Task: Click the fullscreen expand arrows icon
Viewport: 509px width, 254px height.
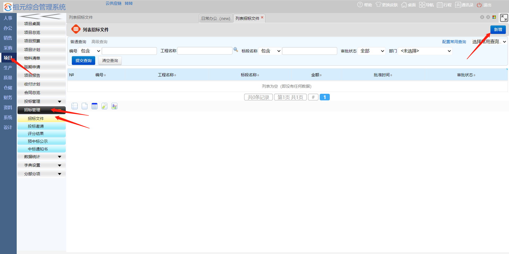Action: pyautogui.click(x=504, y=18)
